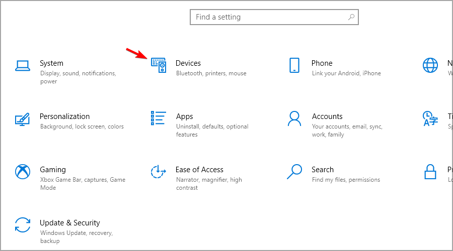Open Personalization paintbrush monitor icon
The height and width of the screenshot is (251, 453).
(x=22, y=119)
